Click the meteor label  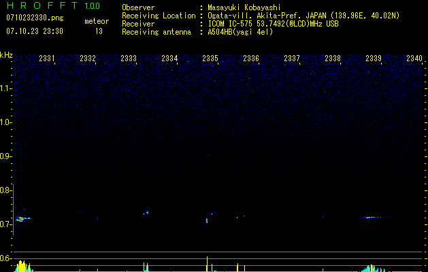[x=97, y=21]
